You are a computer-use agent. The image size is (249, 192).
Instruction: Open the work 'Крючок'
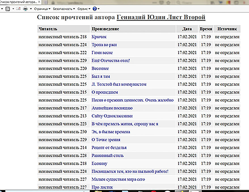[99, 37]
